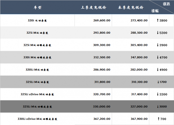Click the up arrow beside 3800
The width and height of the screenshot is (174, 125).
[158, 20]
